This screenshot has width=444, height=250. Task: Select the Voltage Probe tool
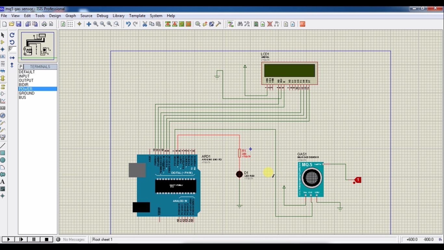[3, 123]
